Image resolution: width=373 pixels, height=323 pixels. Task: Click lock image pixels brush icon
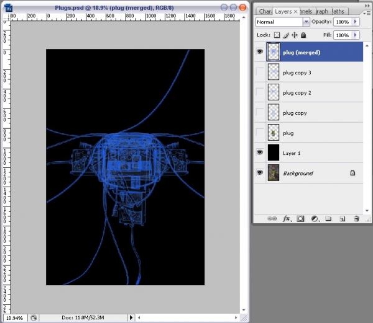coord(286,35)
